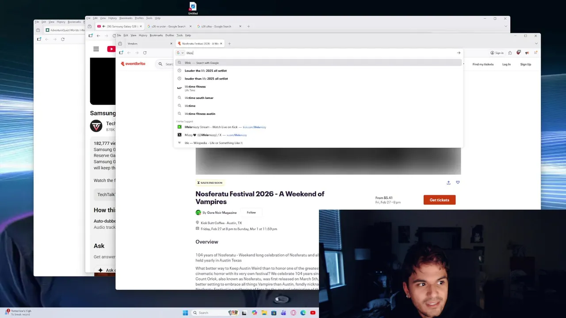Close the Nosferatu Festival 2026 tab
Image resolution: width=566 pixels, height=318 pixels.
coord(221,44)
